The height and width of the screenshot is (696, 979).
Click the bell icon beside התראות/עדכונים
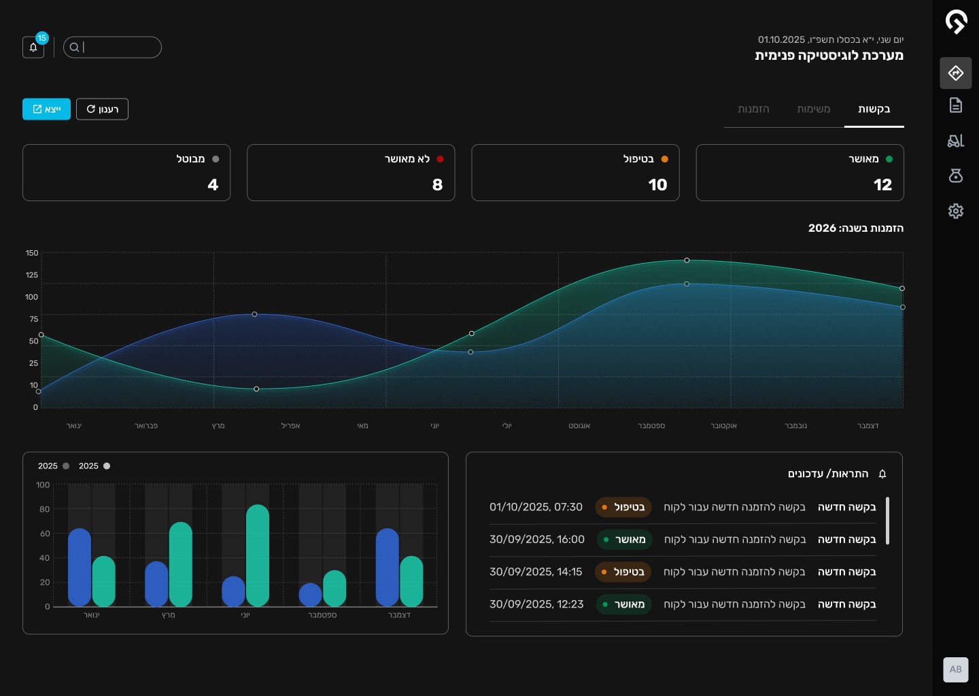[x=882, y=474]
